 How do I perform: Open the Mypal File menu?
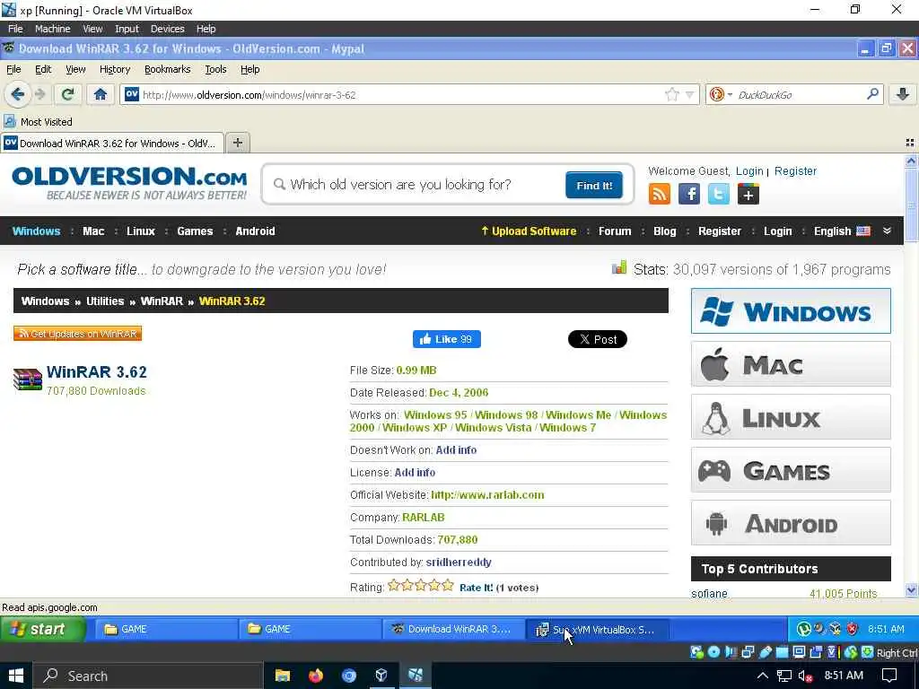13,69
